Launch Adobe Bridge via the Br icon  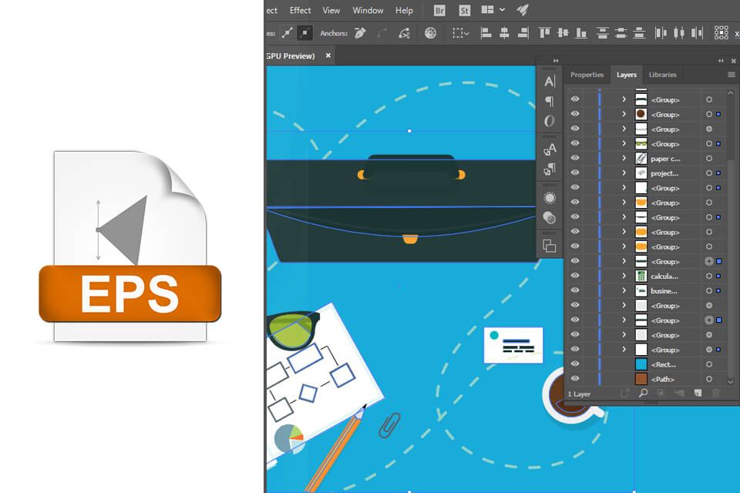coord(439,11)
